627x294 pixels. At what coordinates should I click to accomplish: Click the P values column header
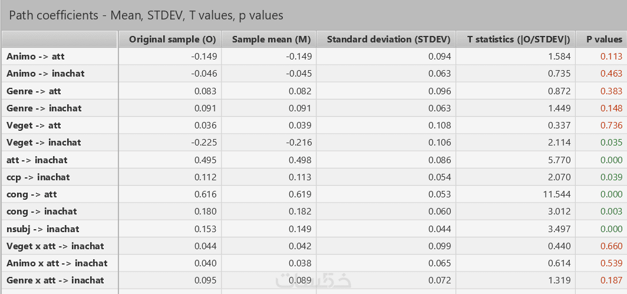(x=604, y=39)
